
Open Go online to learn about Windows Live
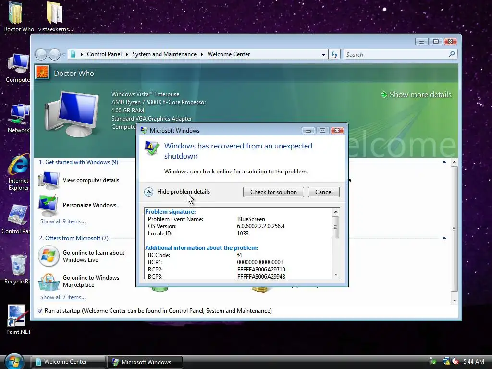point(94,256)
